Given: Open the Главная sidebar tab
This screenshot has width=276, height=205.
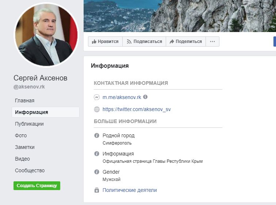Looking at the screenshot, I should click(25, 100).
